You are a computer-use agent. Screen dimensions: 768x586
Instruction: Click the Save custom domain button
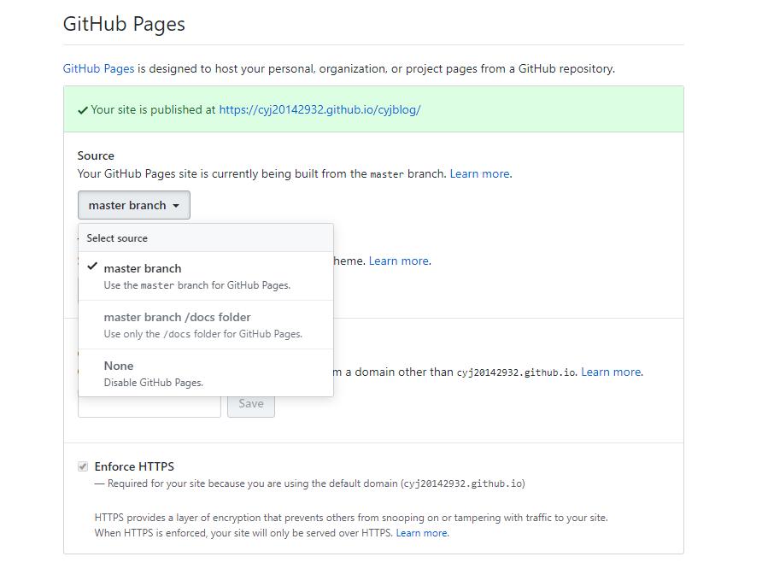[x=250, y=404]
